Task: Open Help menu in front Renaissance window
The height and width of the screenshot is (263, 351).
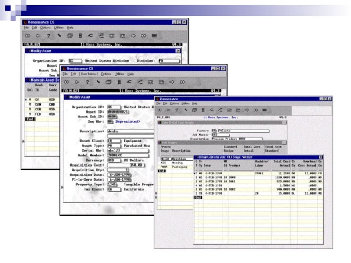Action: click(195, 103)
